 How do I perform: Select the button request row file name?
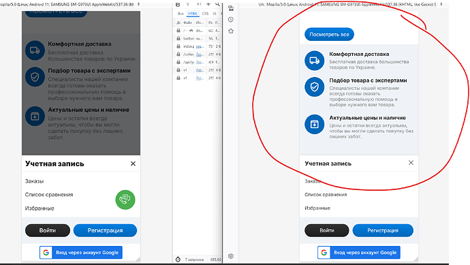tap(189, 38)
